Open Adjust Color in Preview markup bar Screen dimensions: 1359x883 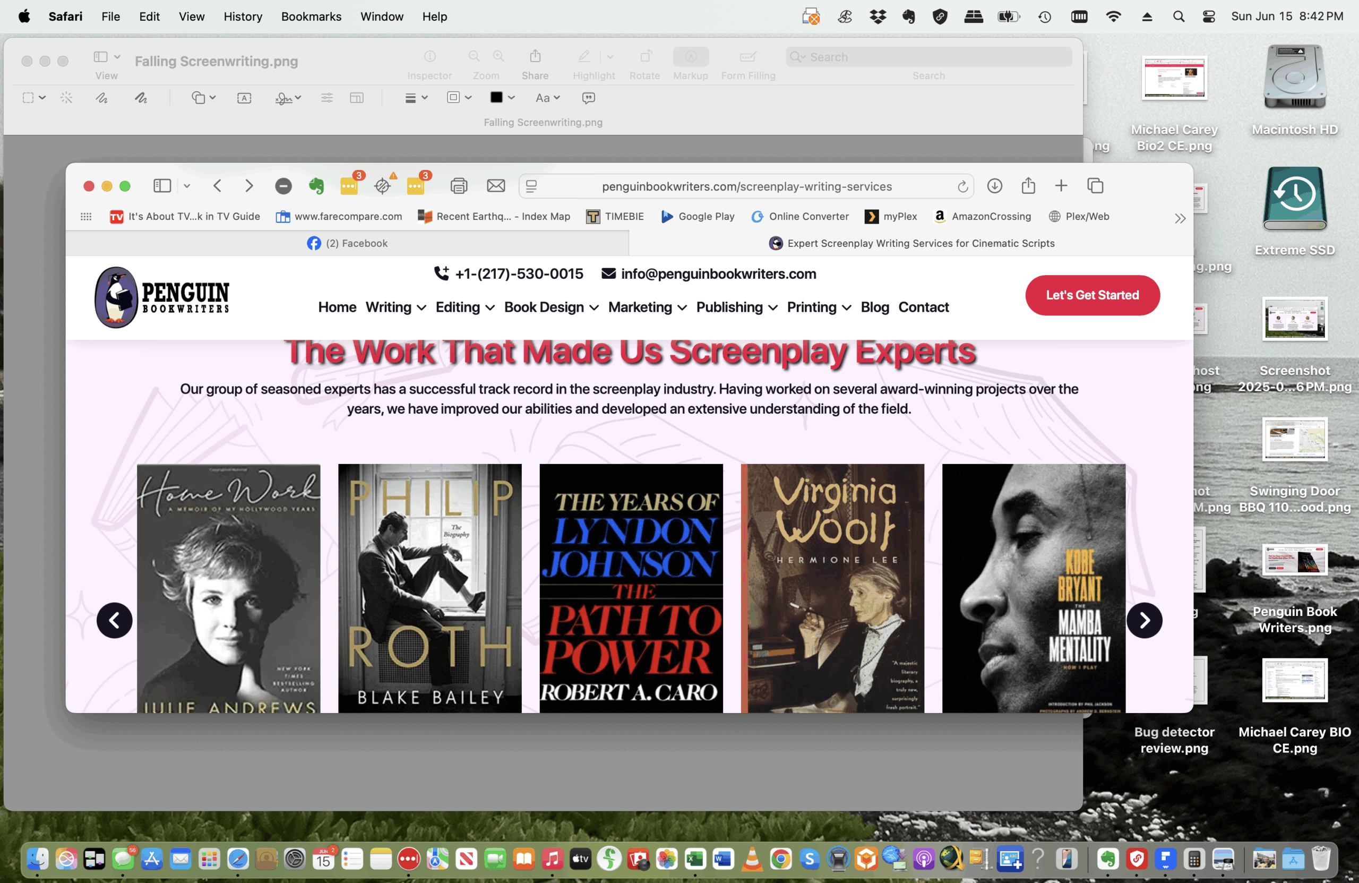(326, 98)
